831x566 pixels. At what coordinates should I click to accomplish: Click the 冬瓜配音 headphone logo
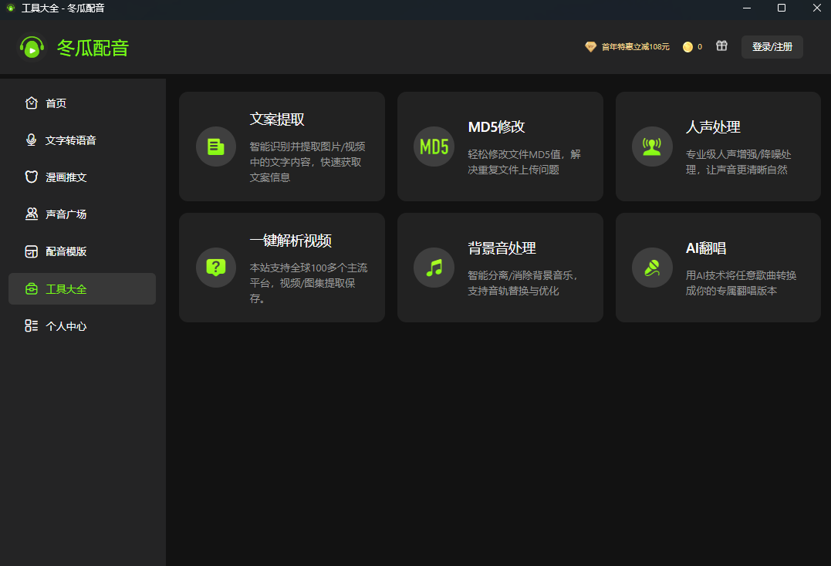click(x=32, y=48)
